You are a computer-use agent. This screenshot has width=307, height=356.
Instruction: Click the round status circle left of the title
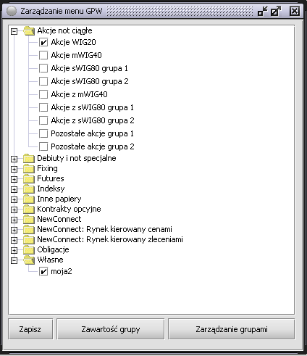click(x=12, y=11)
